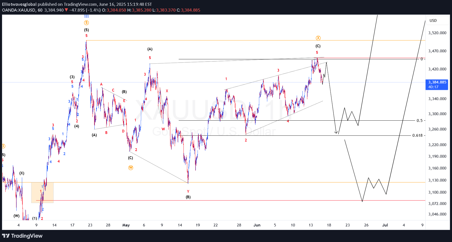Open the Elliotwavesglobal publisher name

coord(19,4)
